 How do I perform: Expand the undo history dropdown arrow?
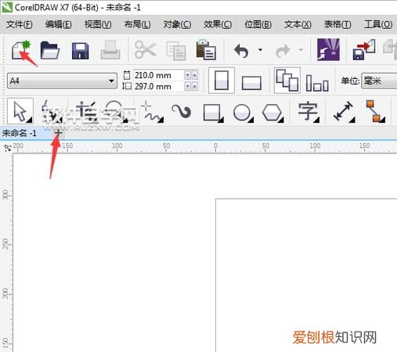tap(260, 49)
